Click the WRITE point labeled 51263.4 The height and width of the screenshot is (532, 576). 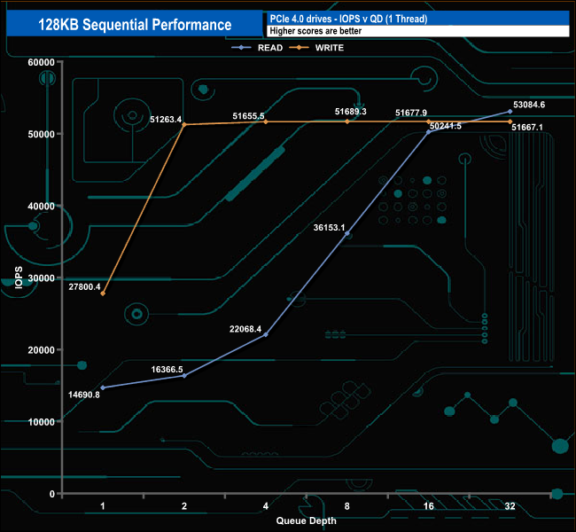[184, 124]
